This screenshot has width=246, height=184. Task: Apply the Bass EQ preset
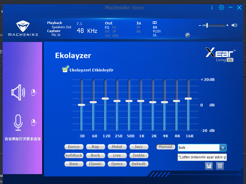74,164
